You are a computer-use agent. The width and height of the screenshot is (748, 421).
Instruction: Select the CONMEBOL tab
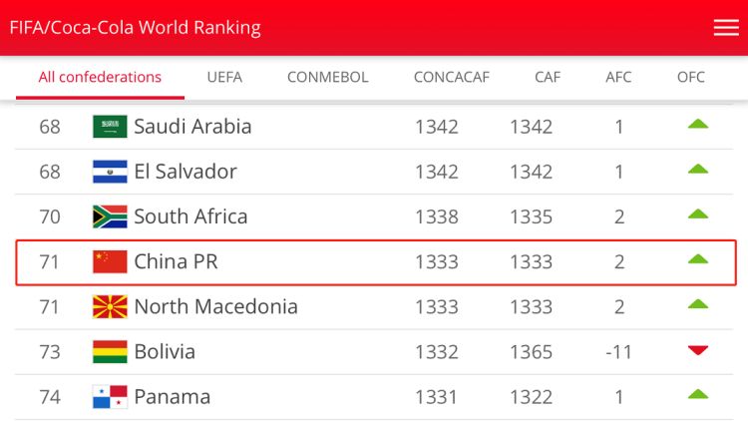click(x=327, y=77)
